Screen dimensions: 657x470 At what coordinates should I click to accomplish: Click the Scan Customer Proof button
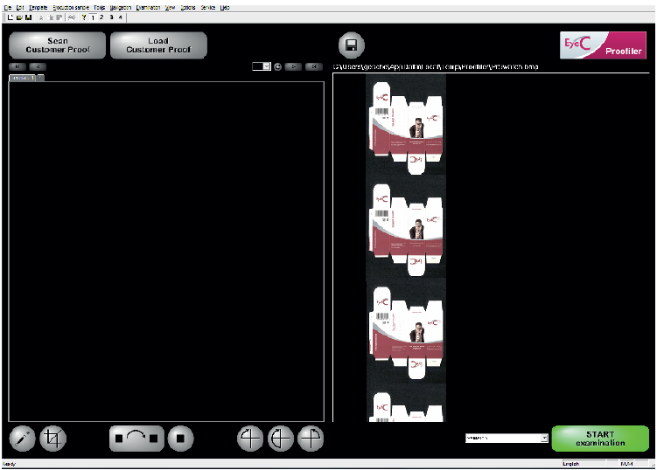tap(58, 45)
